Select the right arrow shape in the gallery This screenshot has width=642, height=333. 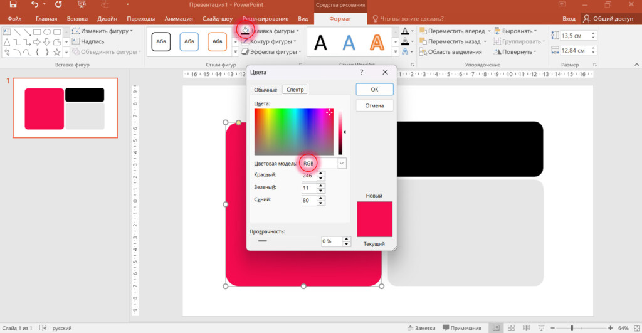[37, 42]
